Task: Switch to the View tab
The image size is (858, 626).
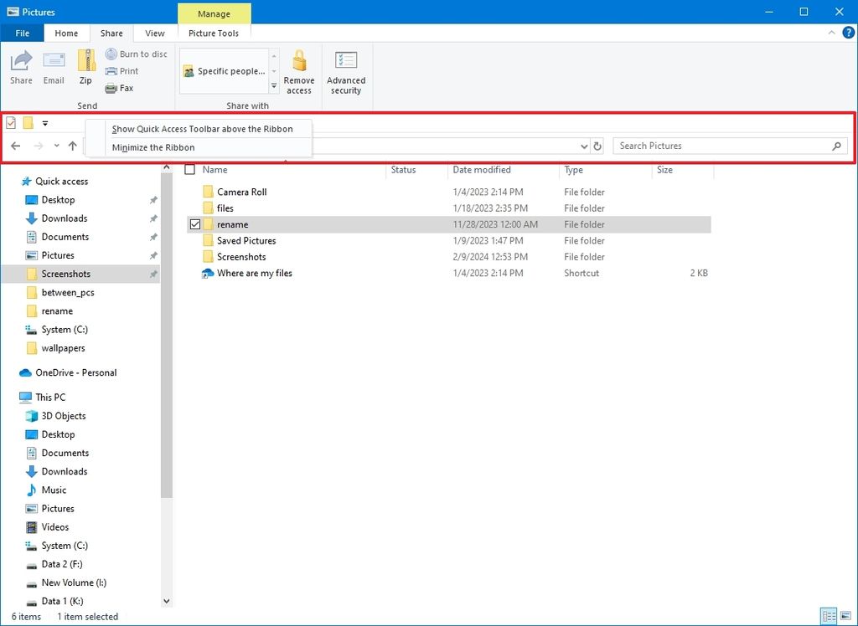Action: [x=154, y=33]
